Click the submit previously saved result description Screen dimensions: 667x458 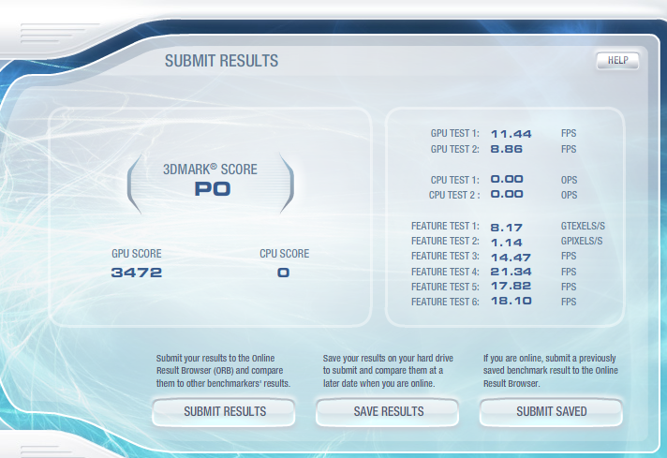tap(551, 371)
